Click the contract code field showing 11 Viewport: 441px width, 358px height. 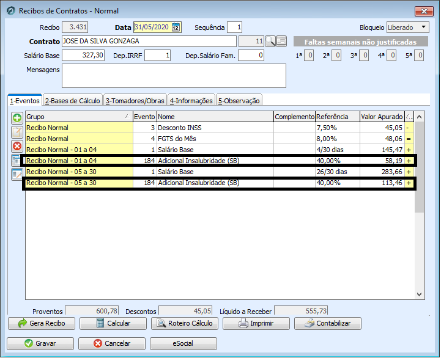click(x=251, y=42)
